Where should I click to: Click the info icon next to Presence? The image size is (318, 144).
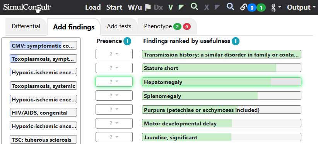(x=127, y=41)
